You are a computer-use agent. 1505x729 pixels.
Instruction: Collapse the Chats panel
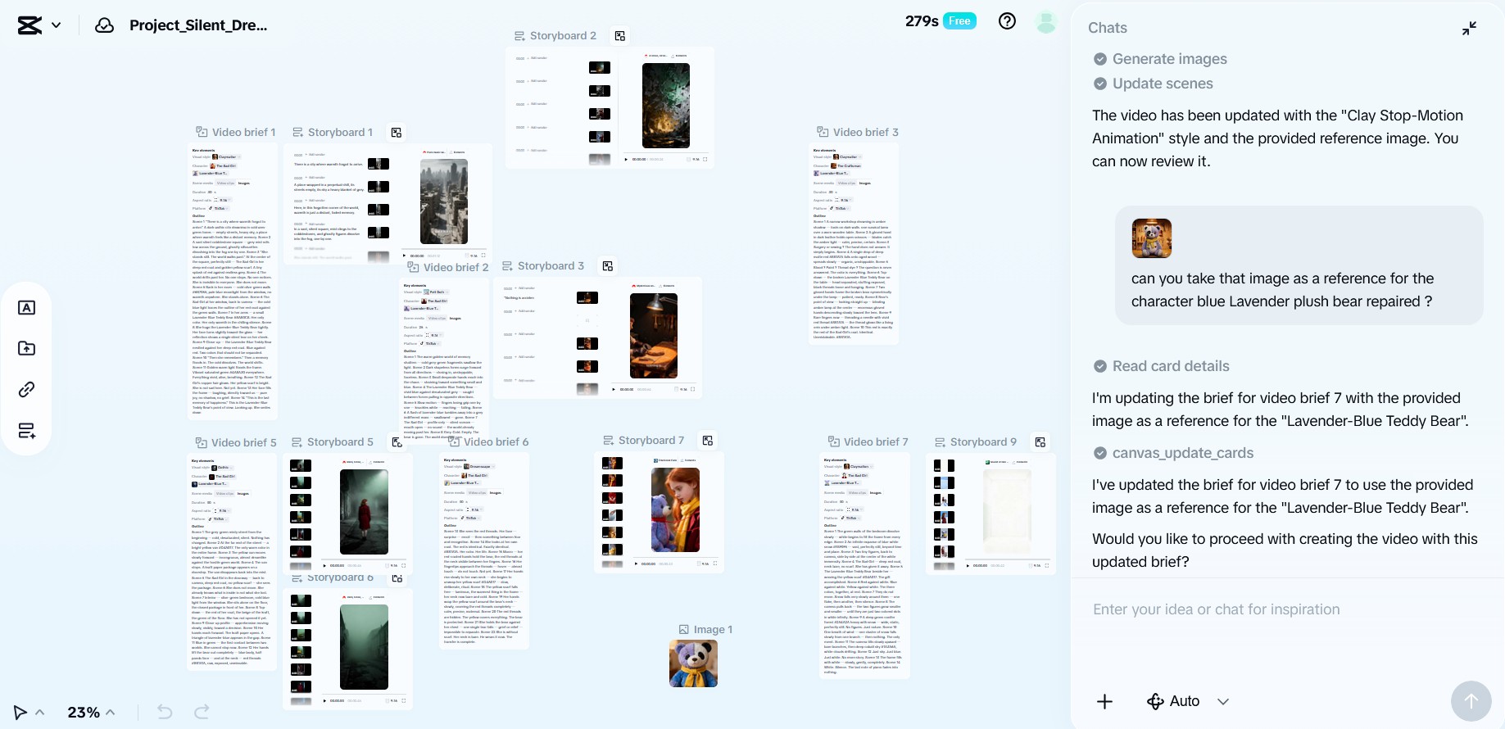(1469, 28)
